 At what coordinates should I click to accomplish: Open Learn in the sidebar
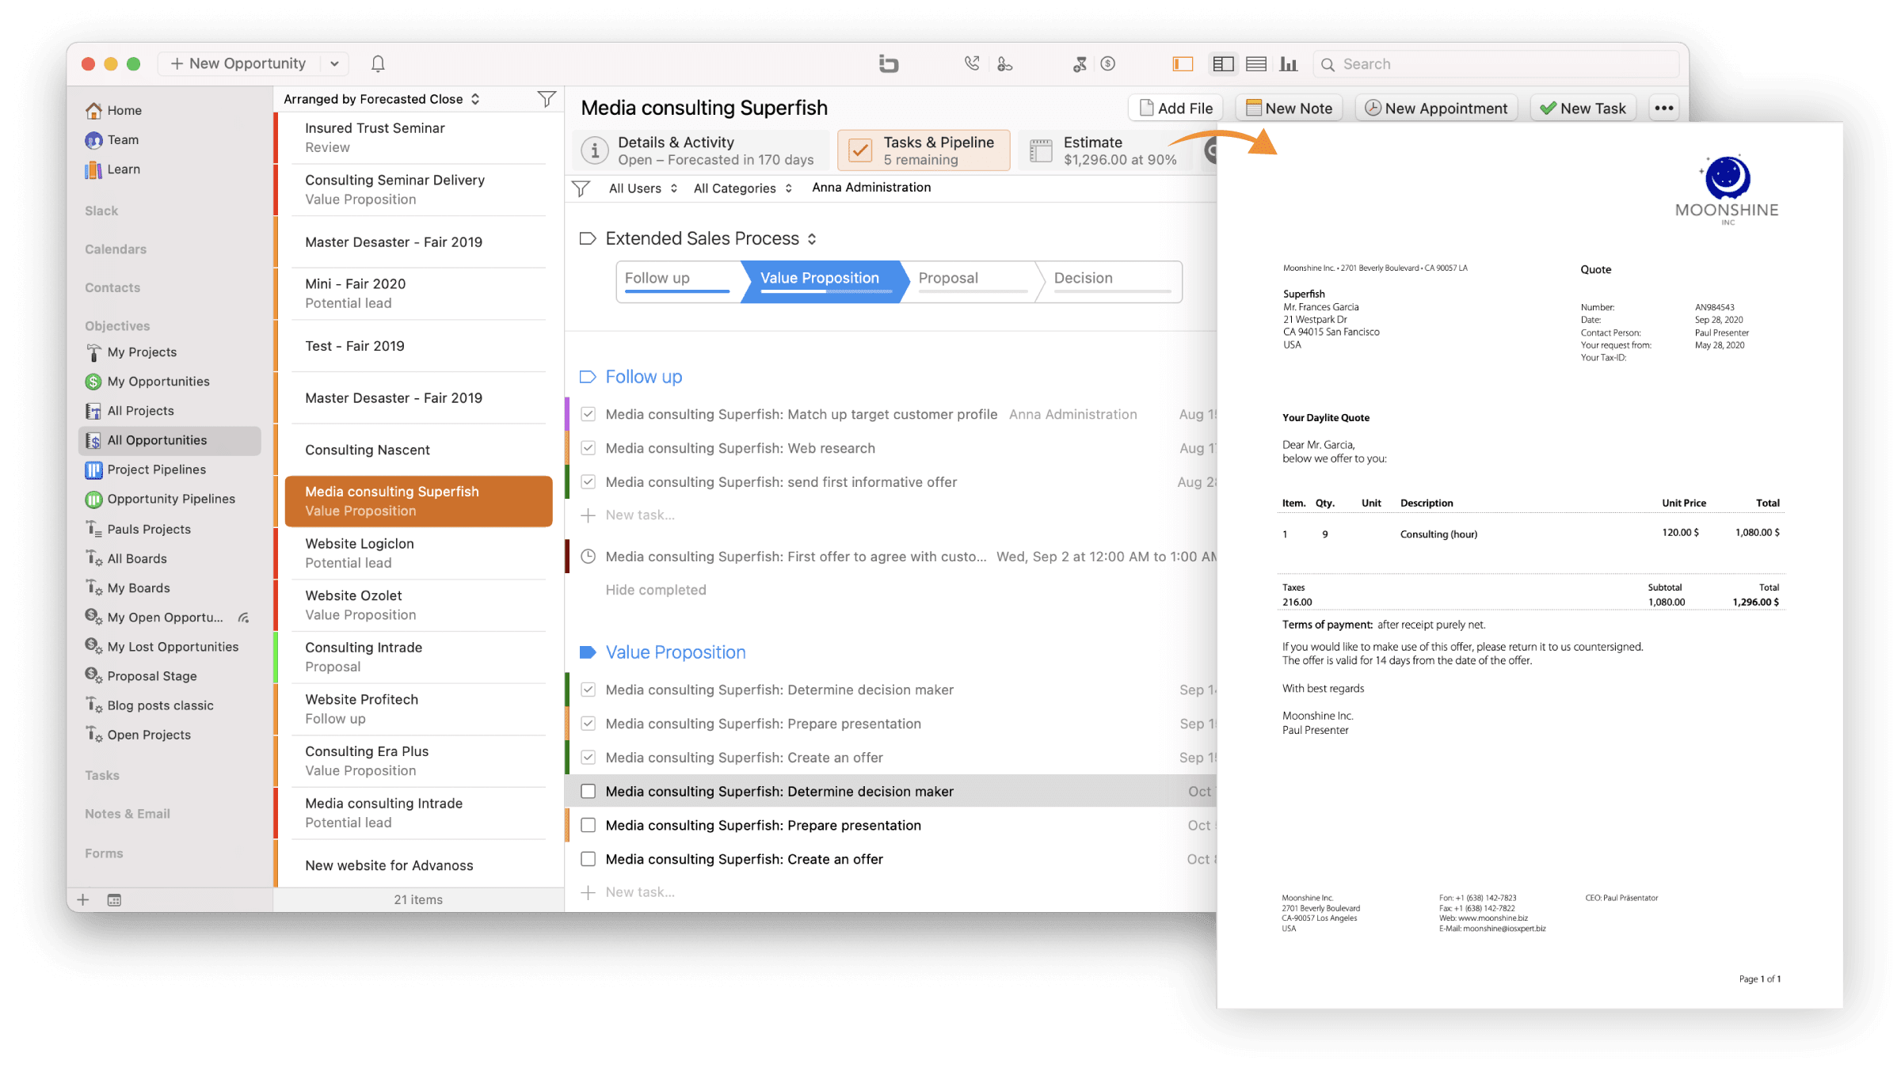pos(113,169)
